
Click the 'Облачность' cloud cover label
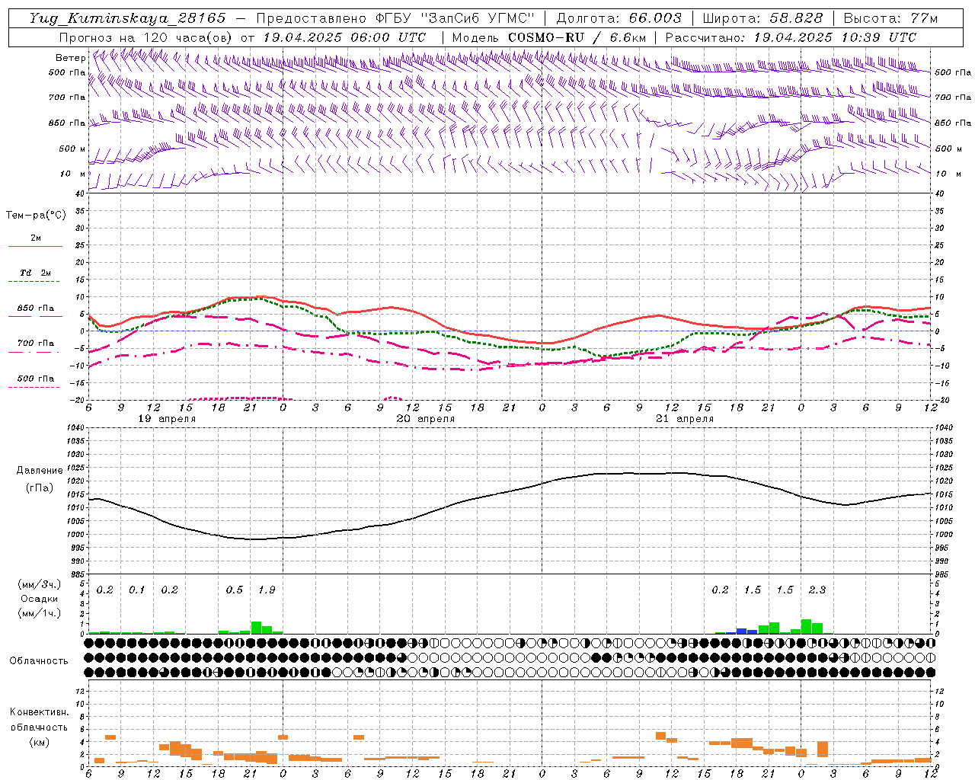tap(39, 660)
